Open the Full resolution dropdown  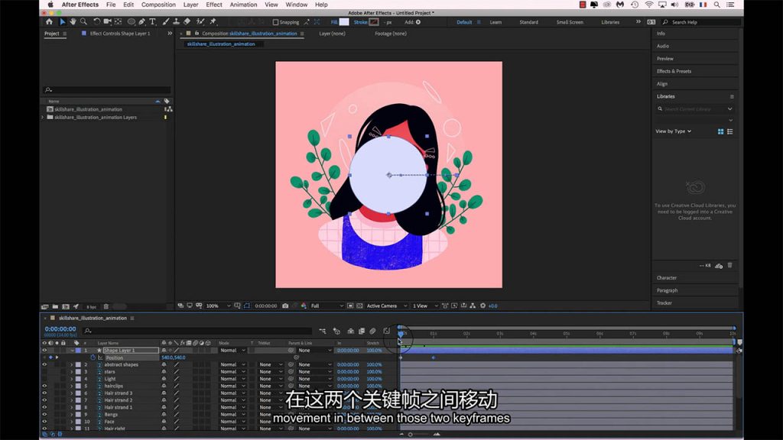tap(327, 306)
